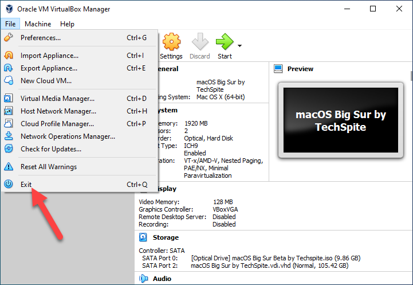Click the Discard toolbar icon
The height and width of the screenshot is (285, 413).
pos(200,43)
